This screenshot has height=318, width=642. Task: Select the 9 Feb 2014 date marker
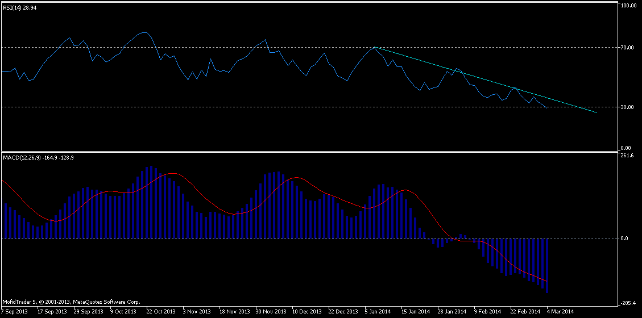488,312
